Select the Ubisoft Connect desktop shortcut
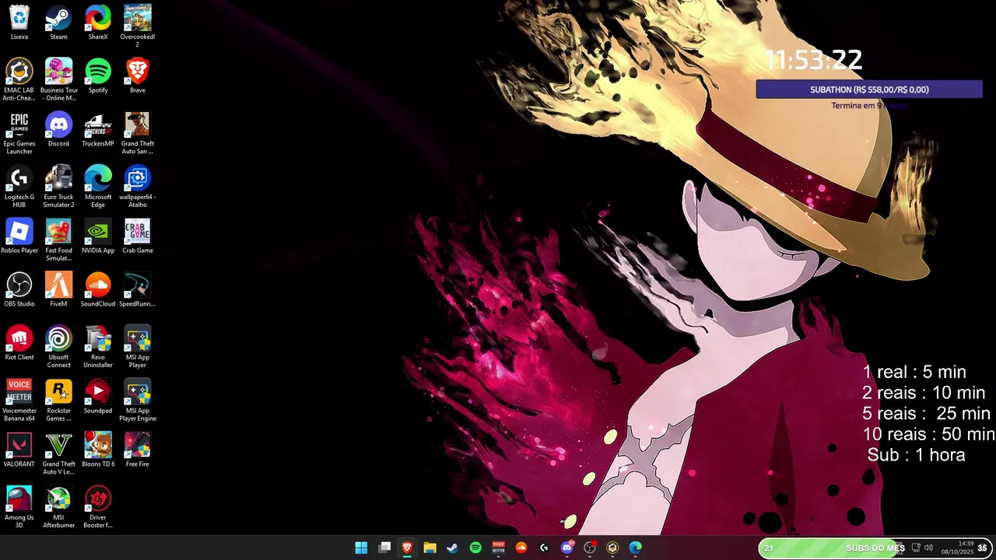The height and width of the screenshot is (560, 996). (58, 348)
